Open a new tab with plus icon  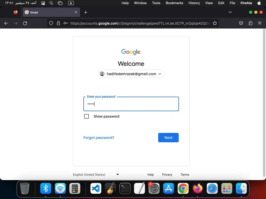(x=86, y=12)
